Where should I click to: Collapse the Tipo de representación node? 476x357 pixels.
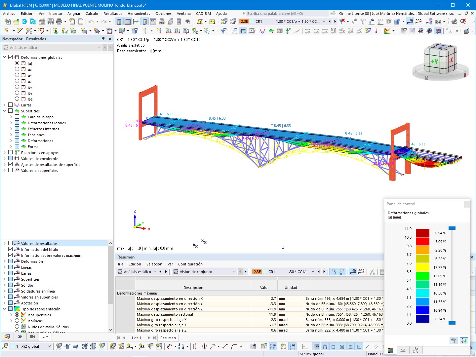(x=5, y=309)
